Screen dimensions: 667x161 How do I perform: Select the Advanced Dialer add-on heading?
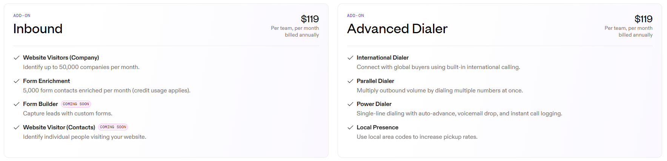pyautogui.click(x=397, y=29)
